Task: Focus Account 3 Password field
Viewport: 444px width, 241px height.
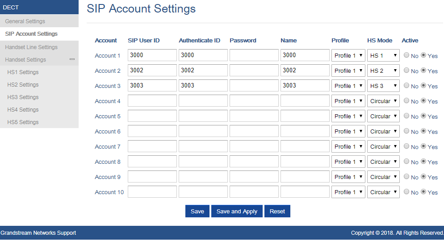Action: tap(254, 85)
